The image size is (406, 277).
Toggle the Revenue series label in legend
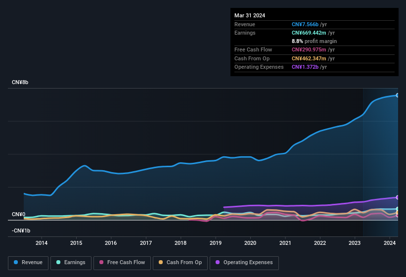tap(32, 263)
